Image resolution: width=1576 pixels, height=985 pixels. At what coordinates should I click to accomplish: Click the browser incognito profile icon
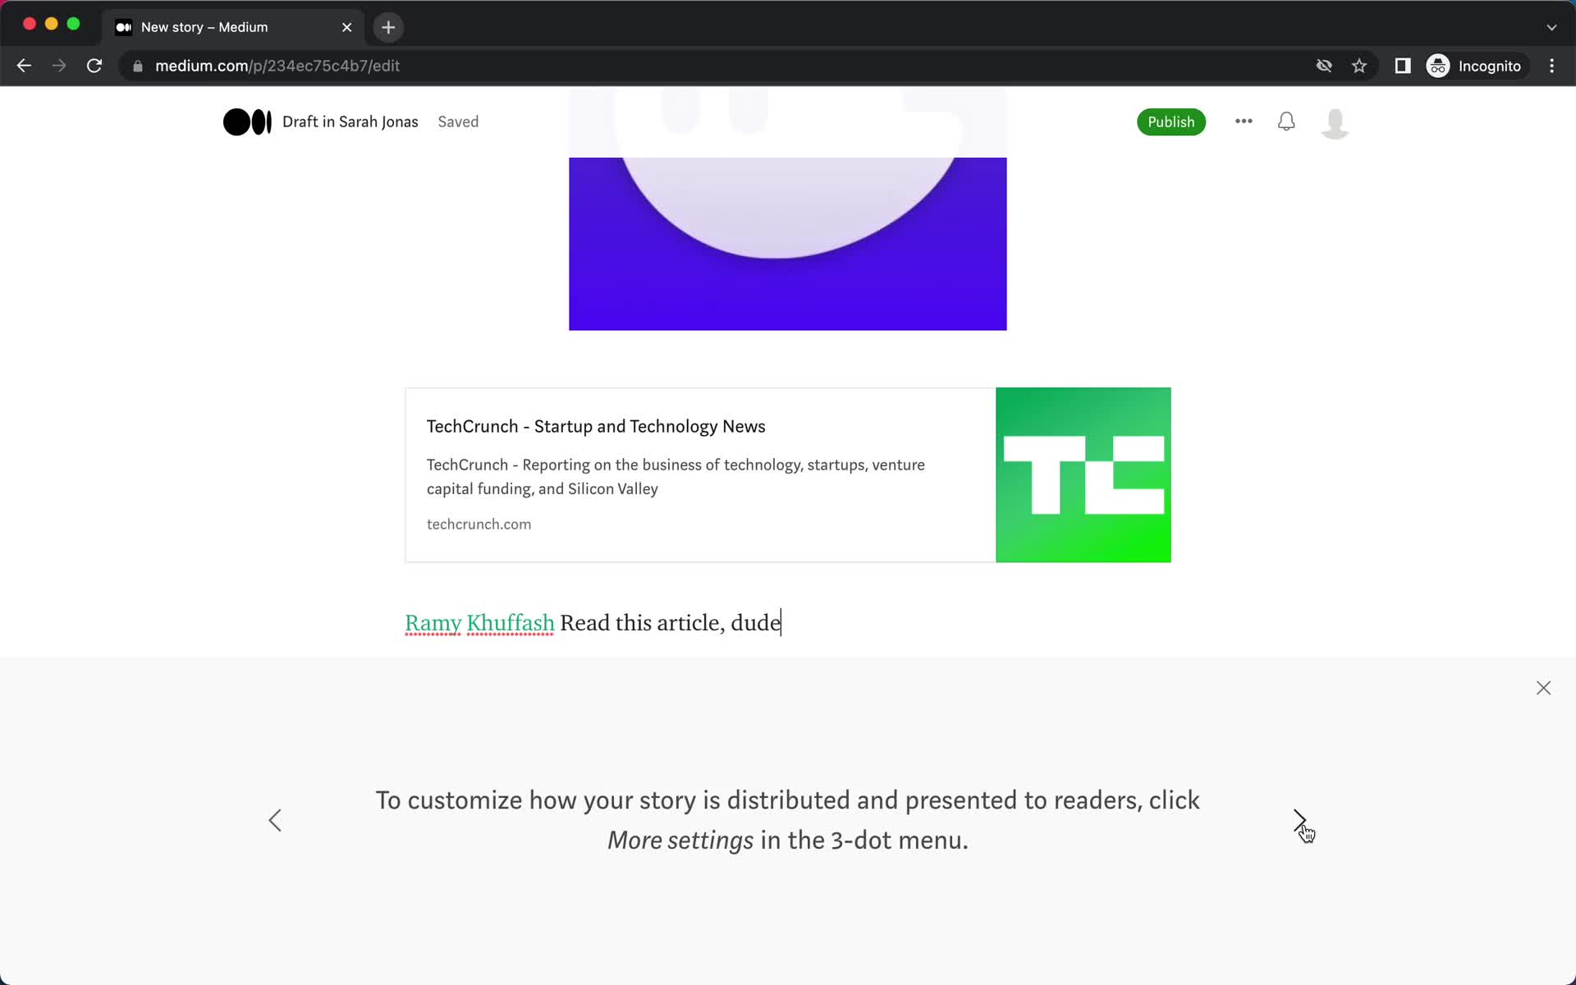tap(1439, 66)
